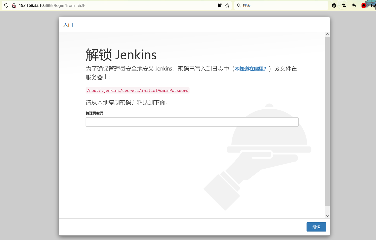Click the 入门 dialog header title
The width and height of the screenshot is (376, 240).
point(68,25)
